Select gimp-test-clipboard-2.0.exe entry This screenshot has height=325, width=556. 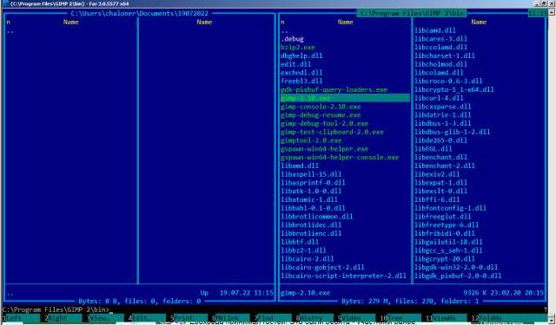332,132
